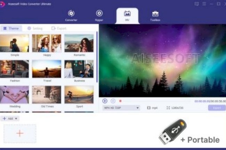Image resolution: width=226 pixels, height=150 pixels.
Task: Click the preview progress bar
Action: (158, 101)
